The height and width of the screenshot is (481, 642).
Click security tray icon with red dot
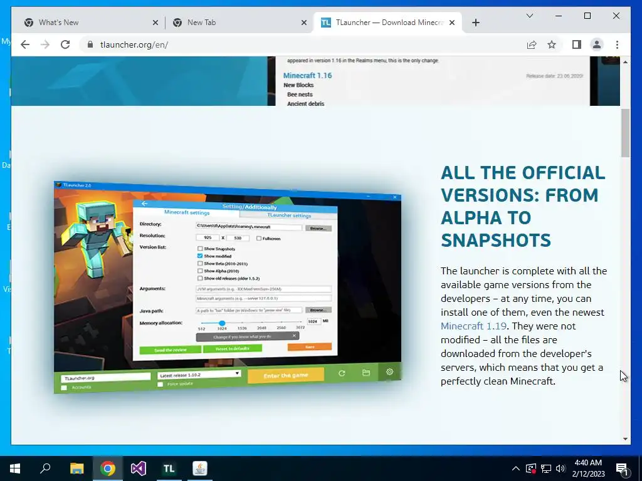530,468
